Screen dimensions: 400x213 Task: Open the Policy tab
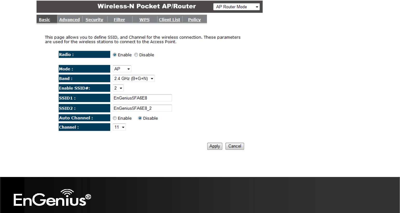point(194,20)
